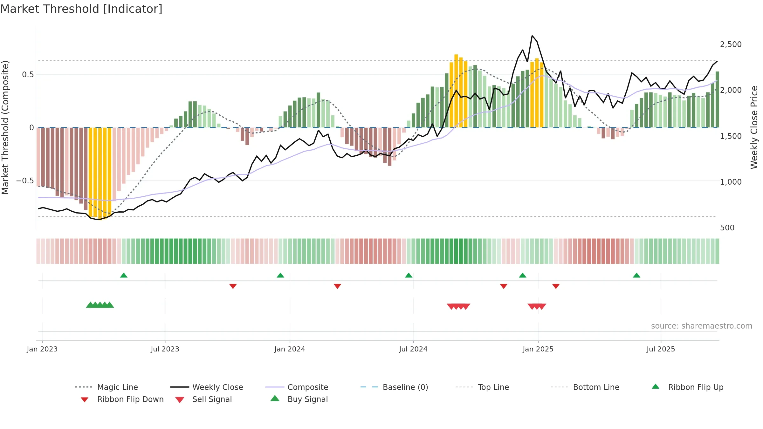Toggle the Top Line legend entry

click(x=482, y=387)
